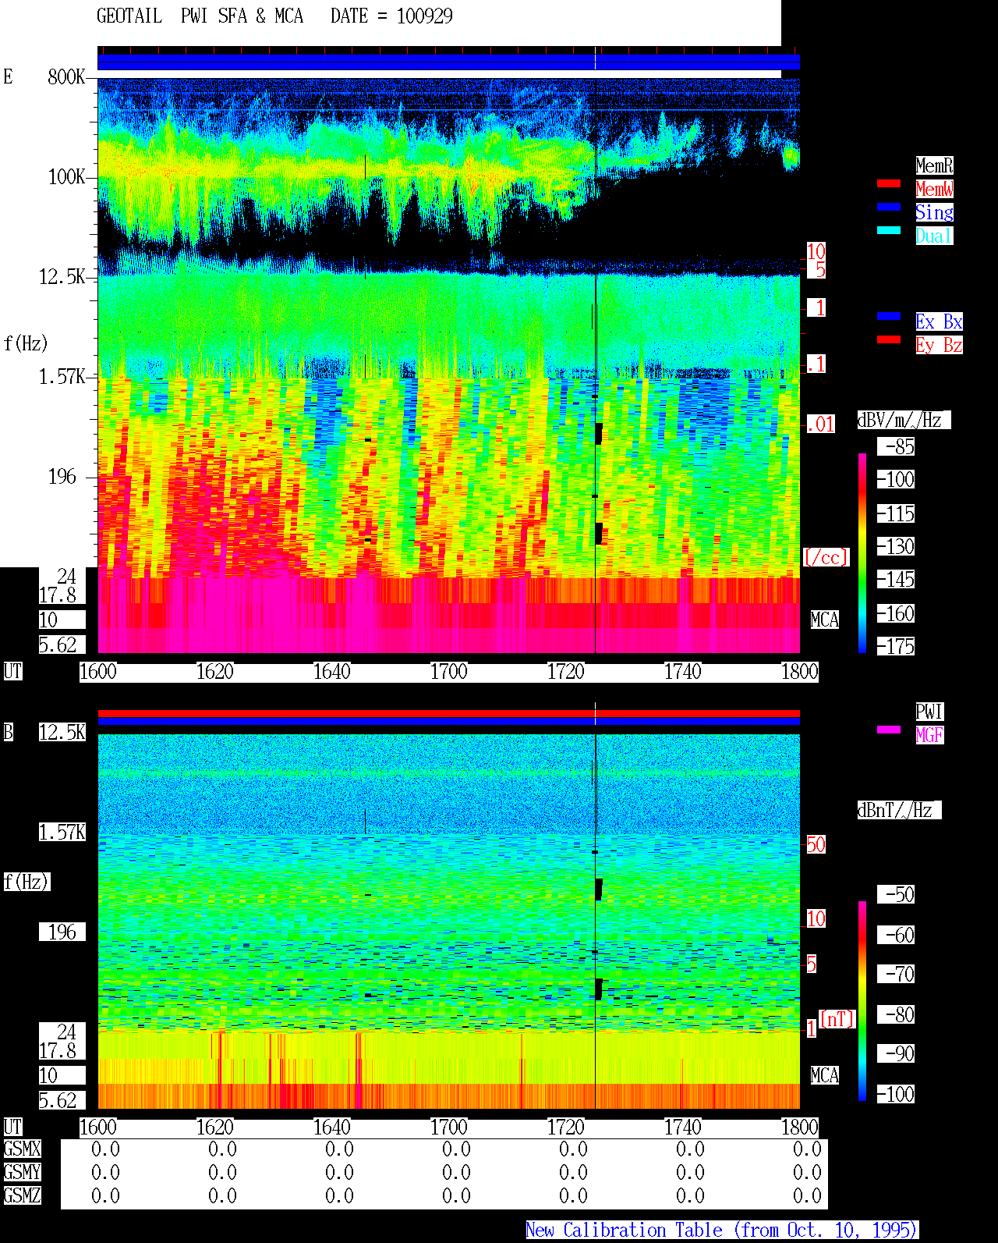
Task: Select the PWI legend label
Action: pyautogui.click(x=929, y=712)
